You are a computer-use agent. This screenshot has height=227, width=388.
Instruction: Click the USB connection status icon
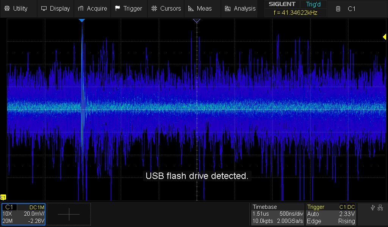pos(373,207)
